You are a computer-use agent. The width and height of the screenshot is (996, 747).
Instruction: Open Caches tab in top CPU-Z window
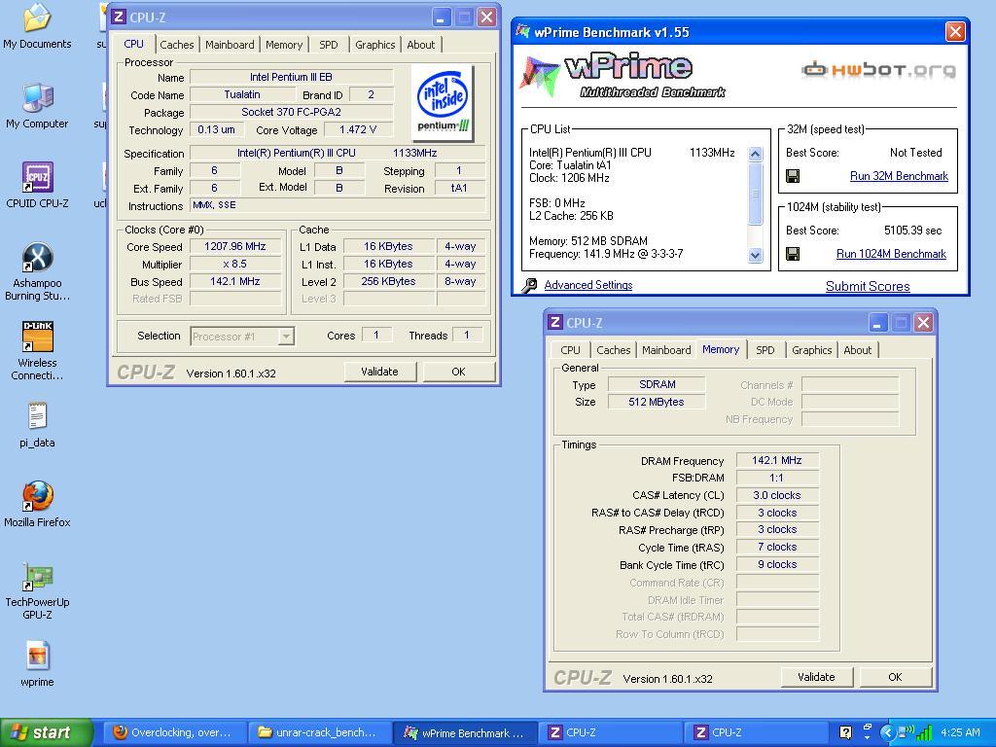click(177, 45)
